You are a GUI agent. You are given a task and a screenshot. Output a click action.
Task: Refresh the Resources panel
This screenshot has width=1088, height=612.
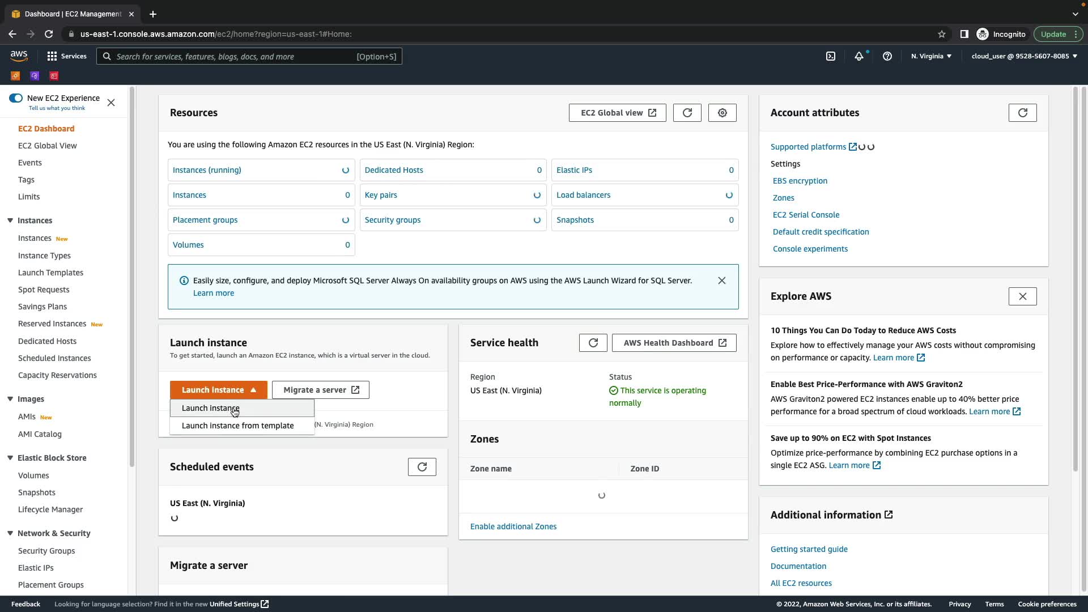(x=687, y=113)
